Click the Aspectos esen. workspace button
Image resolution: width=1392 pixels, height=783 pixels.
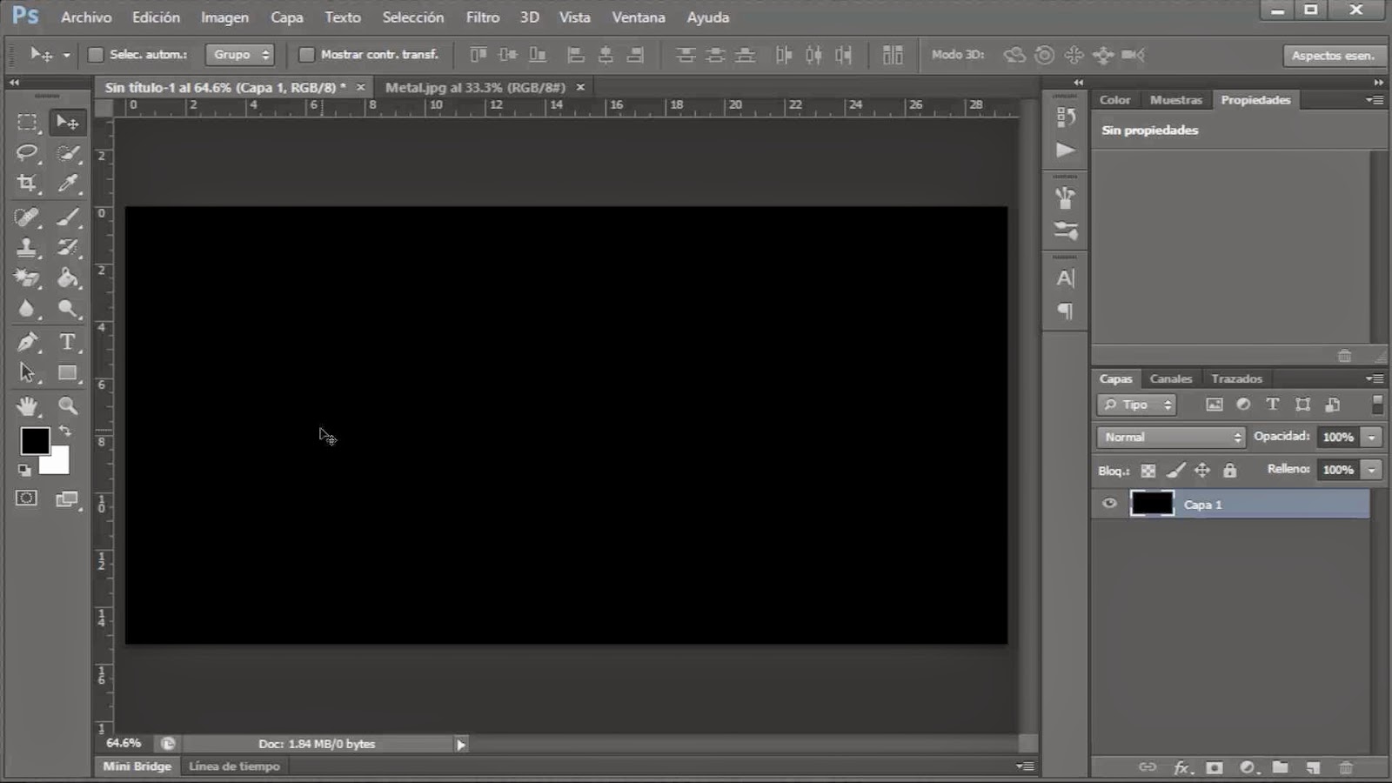pos(1333,55)
